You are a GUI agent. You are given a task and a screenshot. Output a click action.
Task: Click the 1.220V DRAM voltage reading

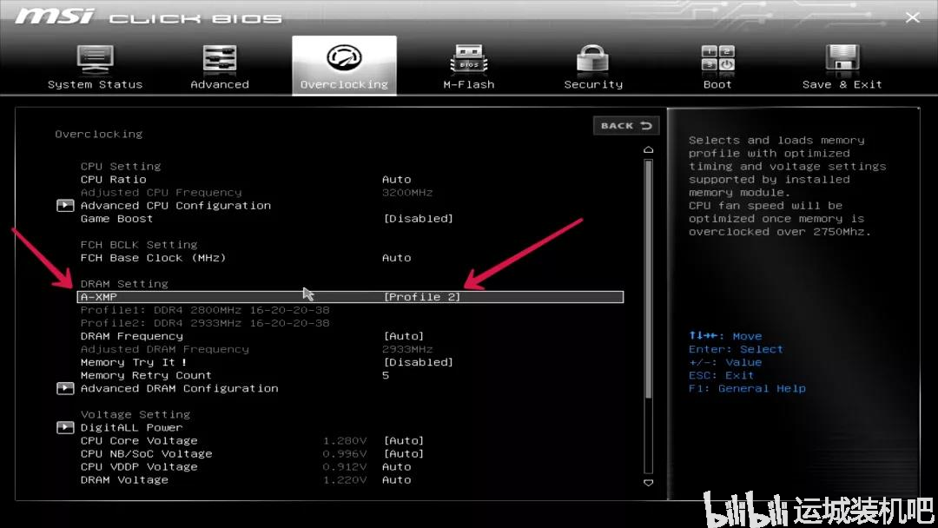[x=345, y=480]
